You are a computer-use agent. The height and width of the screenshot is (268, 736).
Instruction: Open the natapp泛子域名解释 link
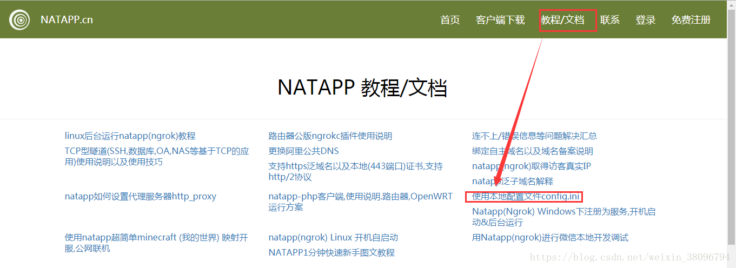[513, 182]
